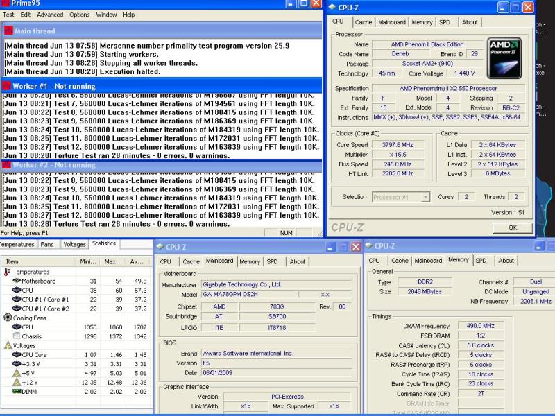Click the Worker #1 window icon
Image resolution: width=555 pixels, height=416 pixels.
6,86
